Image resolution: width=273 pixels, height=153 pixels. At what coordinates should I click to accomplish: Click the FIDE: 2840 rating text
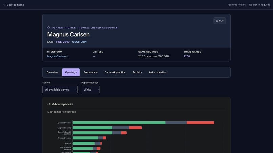[x=63, y=42]
